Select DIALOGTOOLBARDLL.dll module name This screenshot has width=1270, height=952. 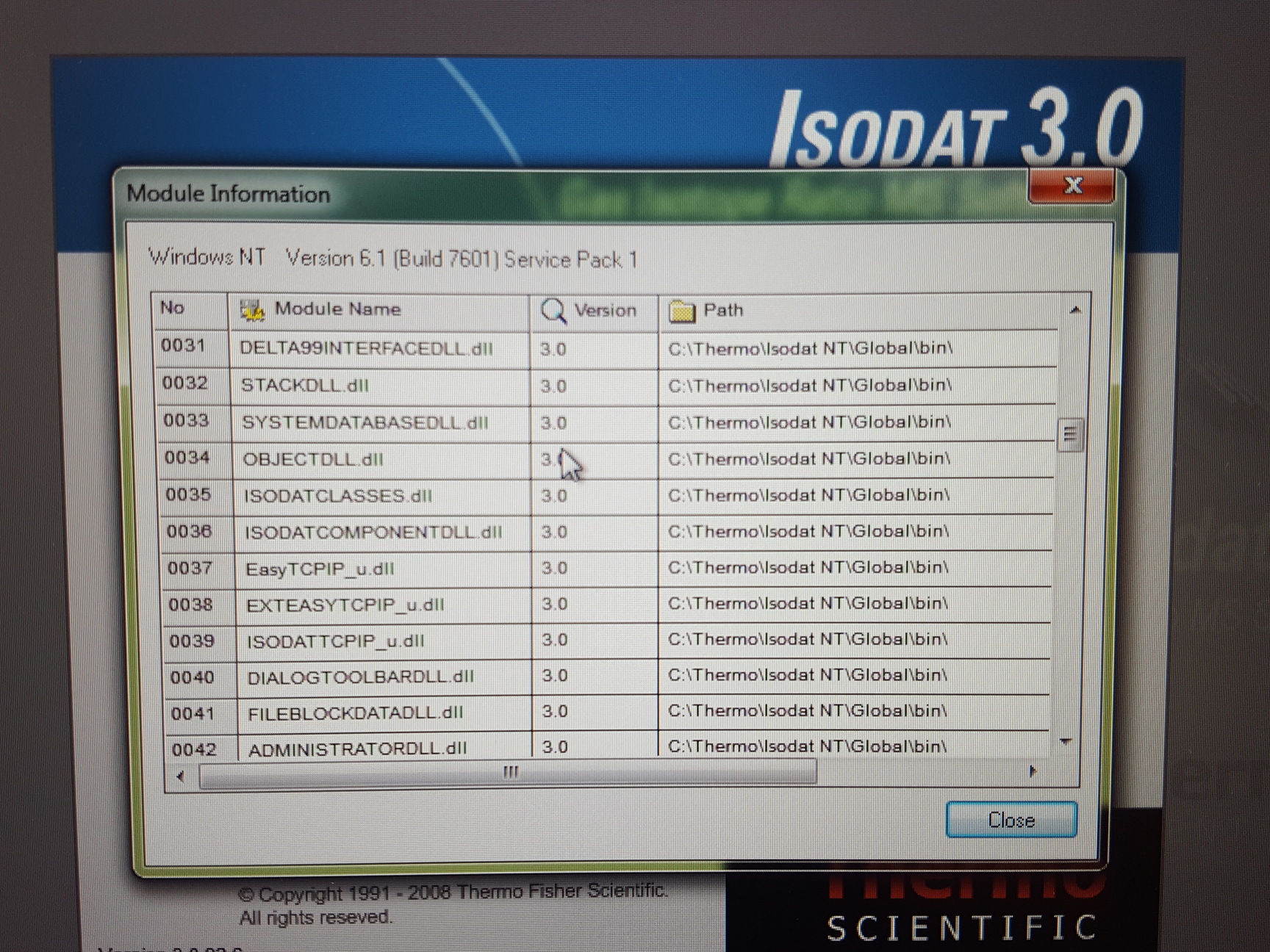tap(361, 677)
